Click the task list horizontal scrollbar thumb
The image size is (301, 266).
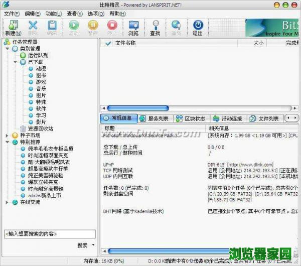pos(138,108)
